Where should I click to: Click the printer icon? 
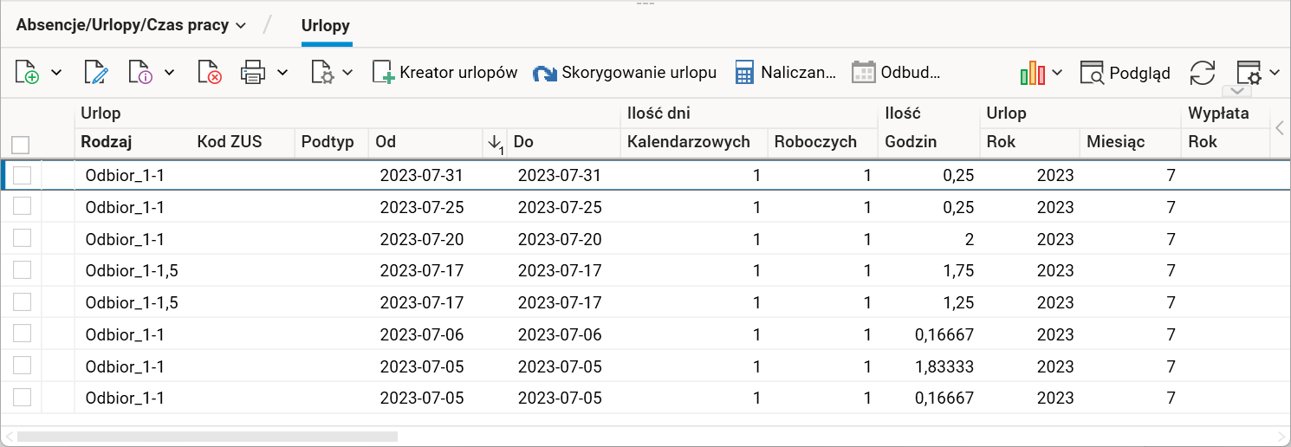[253, 73]
